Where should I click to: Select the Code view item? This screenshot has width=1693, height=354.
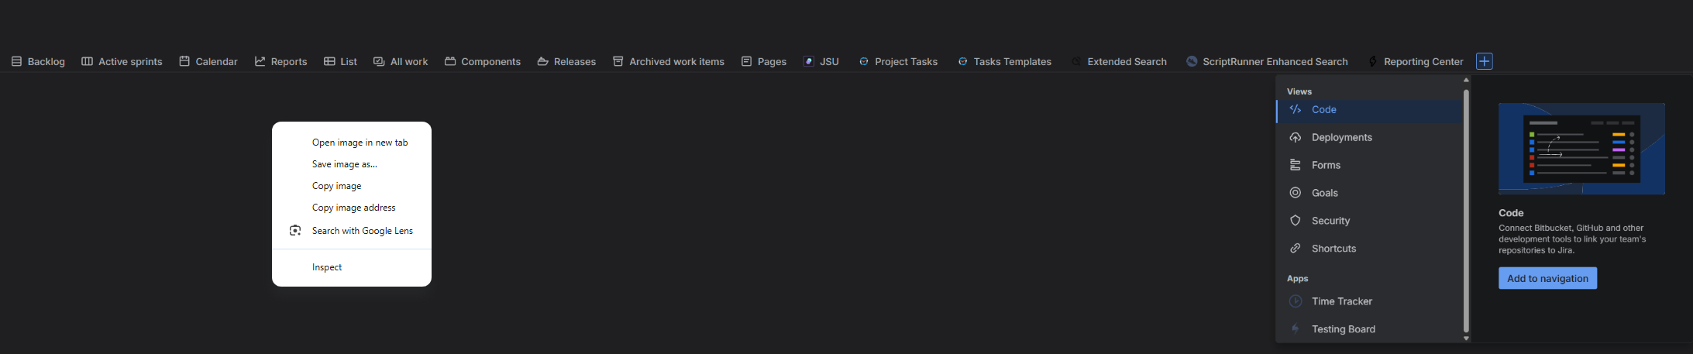pos(1369,110)
